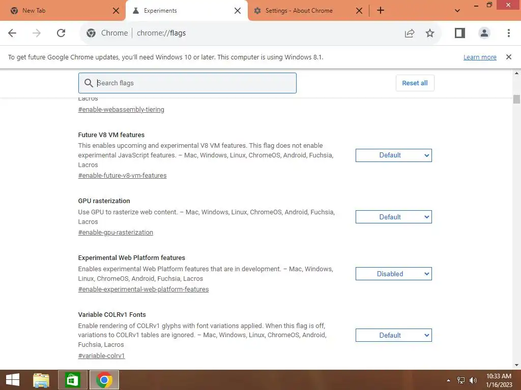The height and width of the screenshot is (390, 521).
Task: Share this page icon in address bar
Action: click(x=410, y=33)
